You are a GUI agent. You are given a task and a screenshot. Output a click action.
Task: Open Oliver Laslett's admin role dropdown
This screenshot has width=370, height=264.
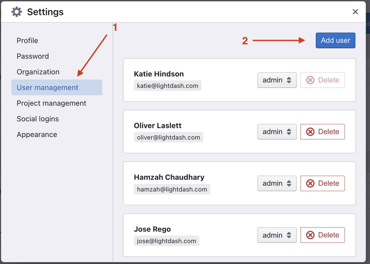pos(277,132)
